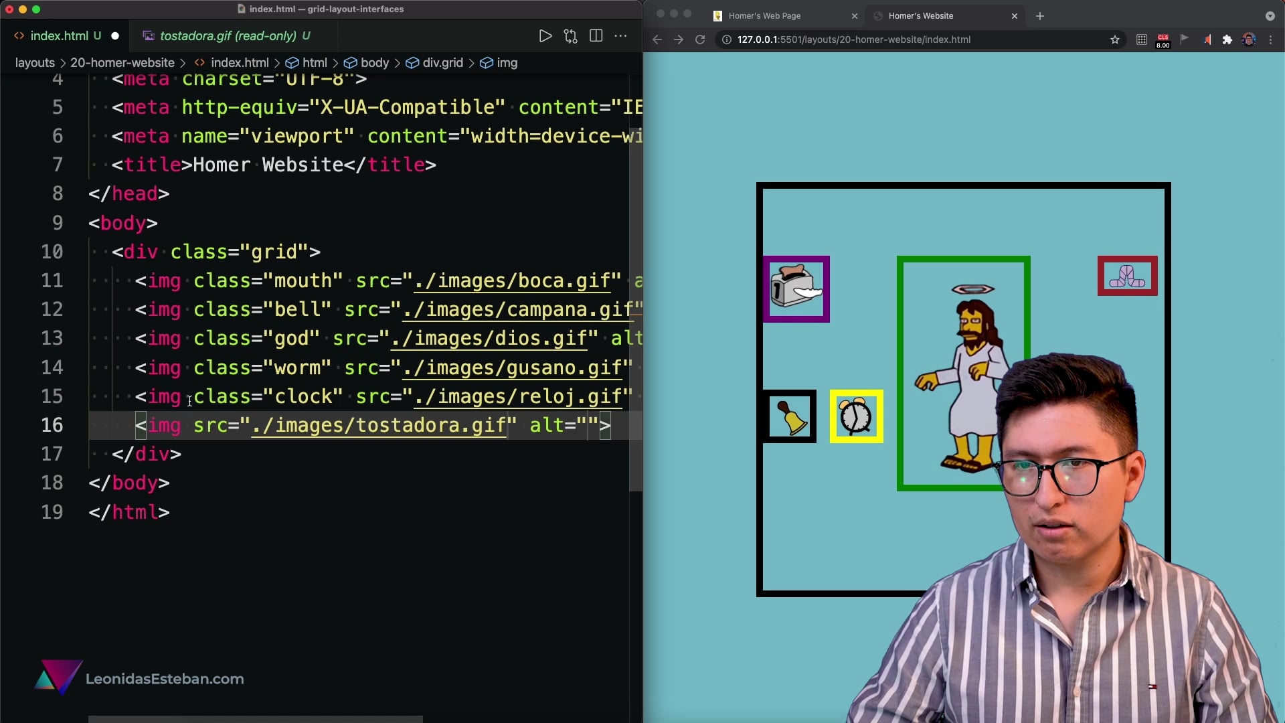This screenshot has width=1285, height=723.
Task: Open the split editor icon
Action: tap(596, 36)
